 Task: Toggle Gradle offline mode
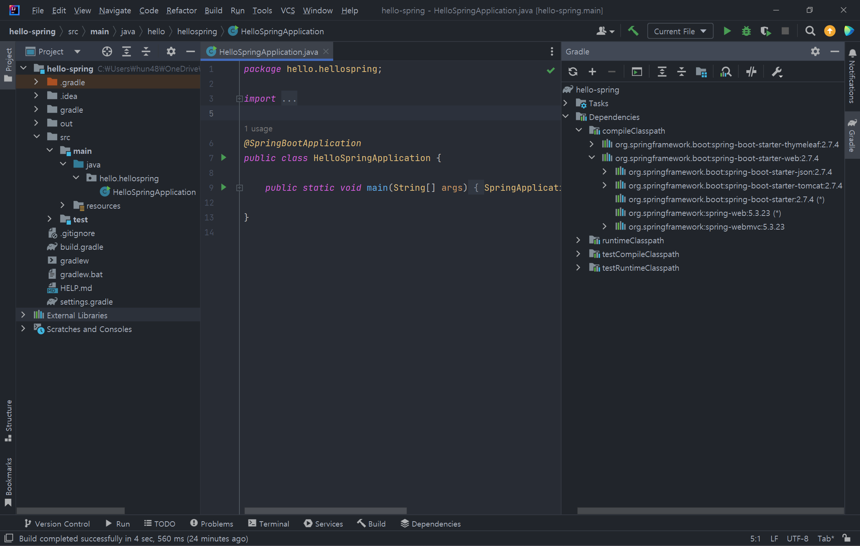pyautogui.click(x=751, y=72)
